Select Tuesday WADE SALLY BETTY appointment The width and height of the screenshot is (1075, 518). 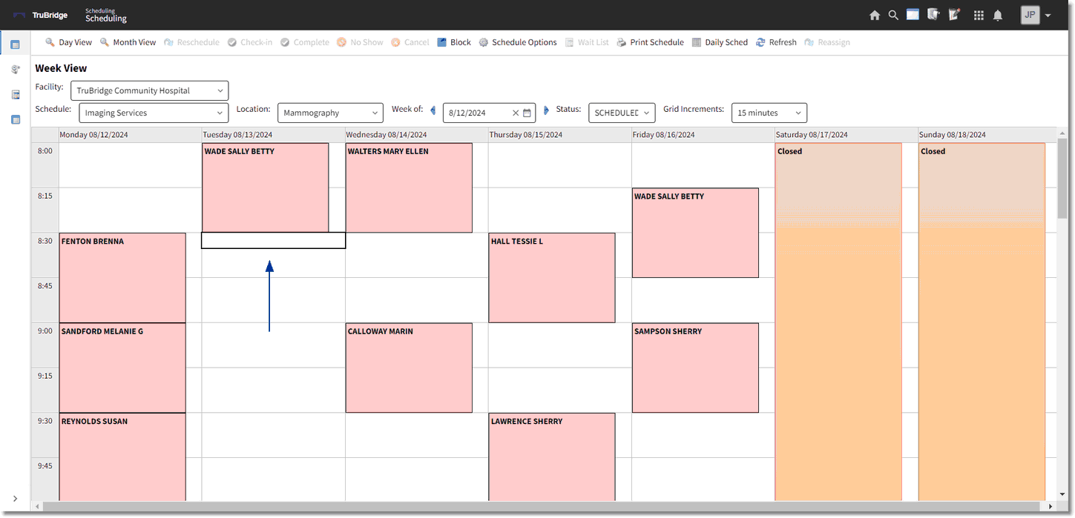[x=265, y=187]
